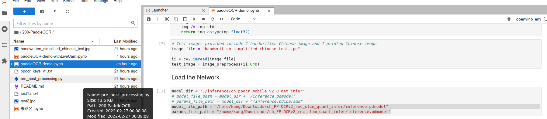The width and height of the screenshot is (547, 119).
Task: Copy selected cells in the notebook toolbar
Action: tap(176, 19)
